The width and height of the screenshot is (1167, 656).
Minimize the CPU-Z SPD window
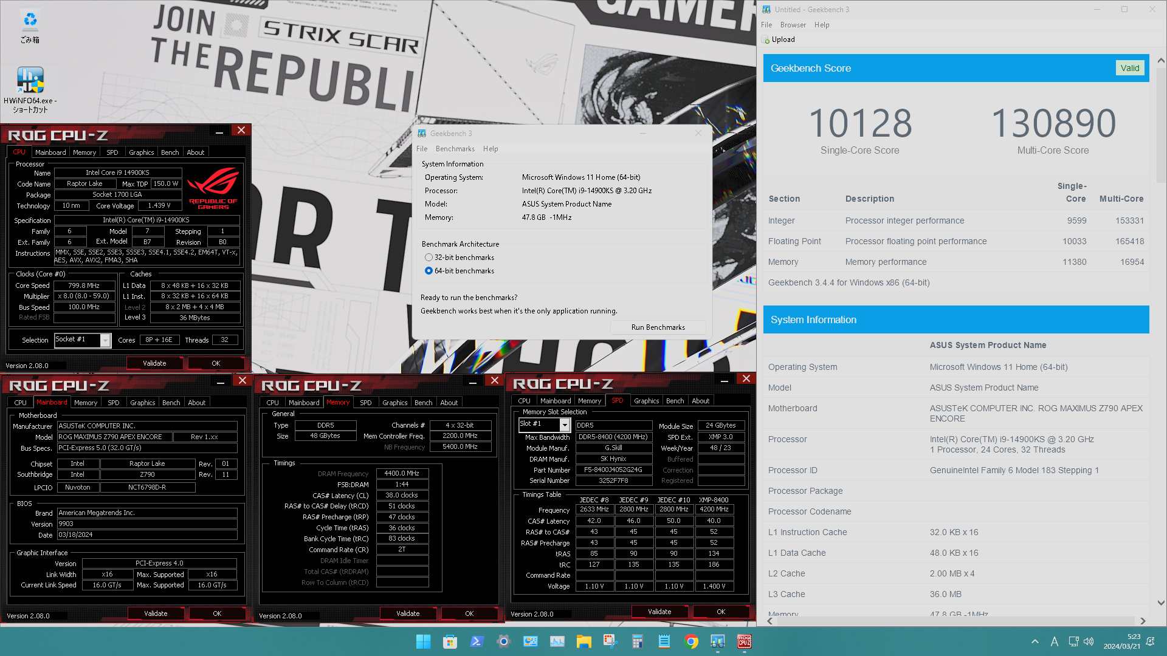click(x=725, y=380)
